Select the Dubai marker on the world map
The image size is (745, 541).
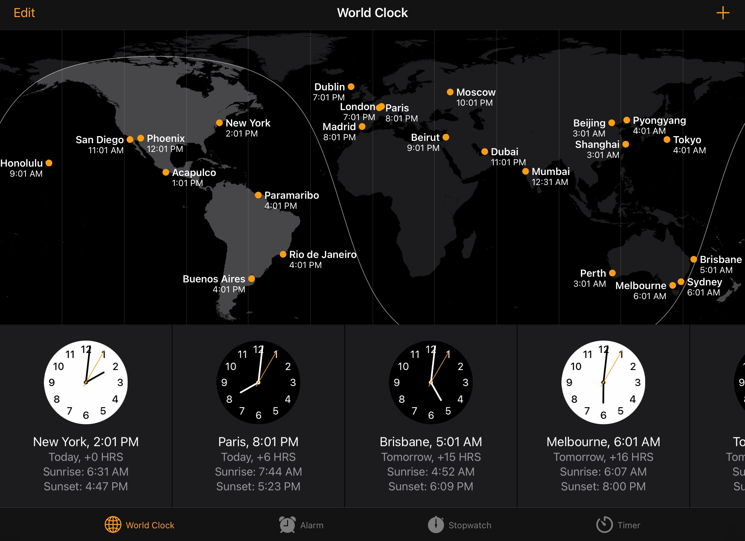pos(484,152)
